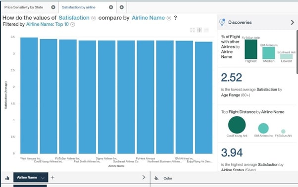Click the Discoveries lightbulb icon
298x187 pixels.
pos(222,22)
